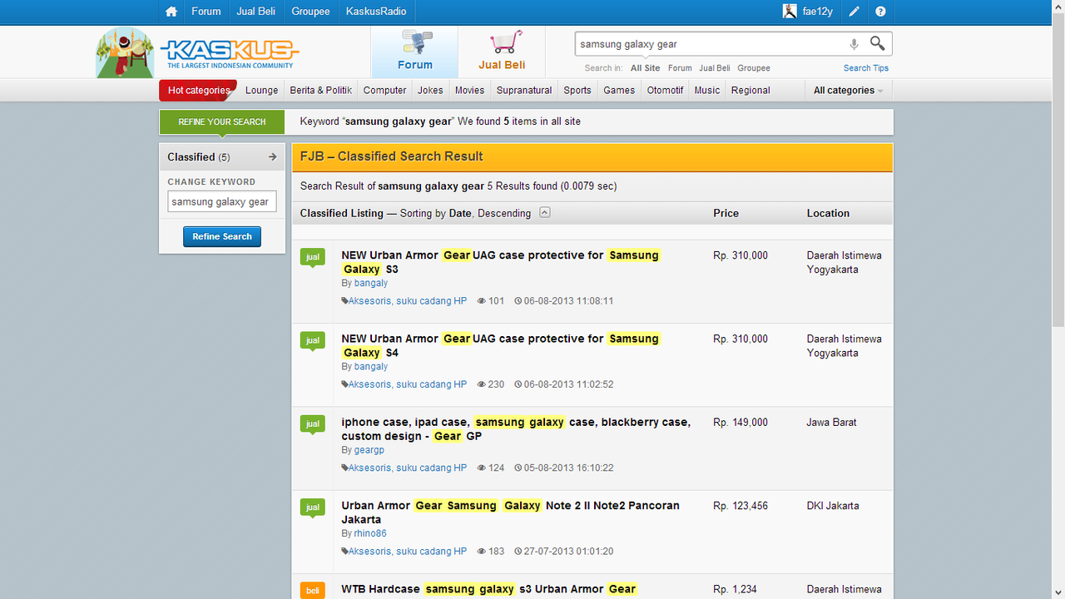The width and height of the screenshot is (1065, 599).
Task: Open the Urban Armor Gear Note 2 Pancoran listing
Action: click(x=510, y=512)
